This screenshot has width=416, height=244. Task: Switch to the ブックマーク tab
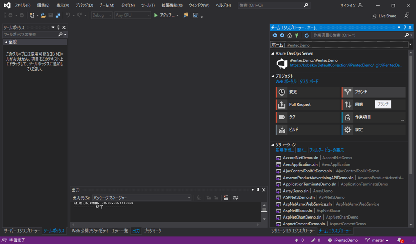click(x=152, y=231)
